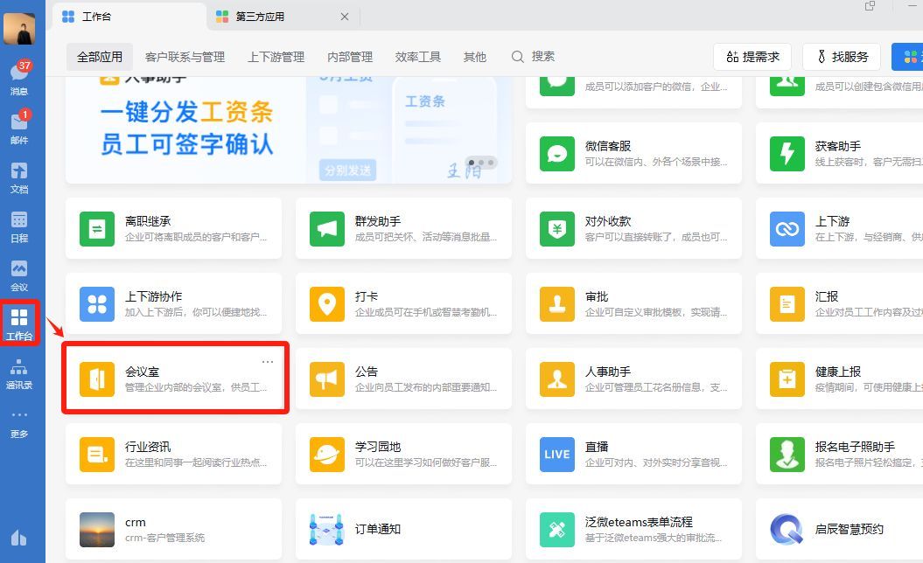This screenshot has width=923, height=563.
Task: Select the 效率工具 category tab
Action: tap(418, 57)
